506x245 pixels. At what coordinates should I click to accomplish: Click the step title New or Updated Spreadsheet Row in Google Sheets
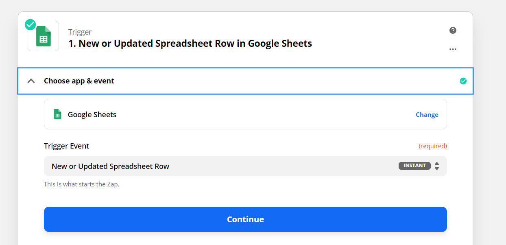[190, 44]
